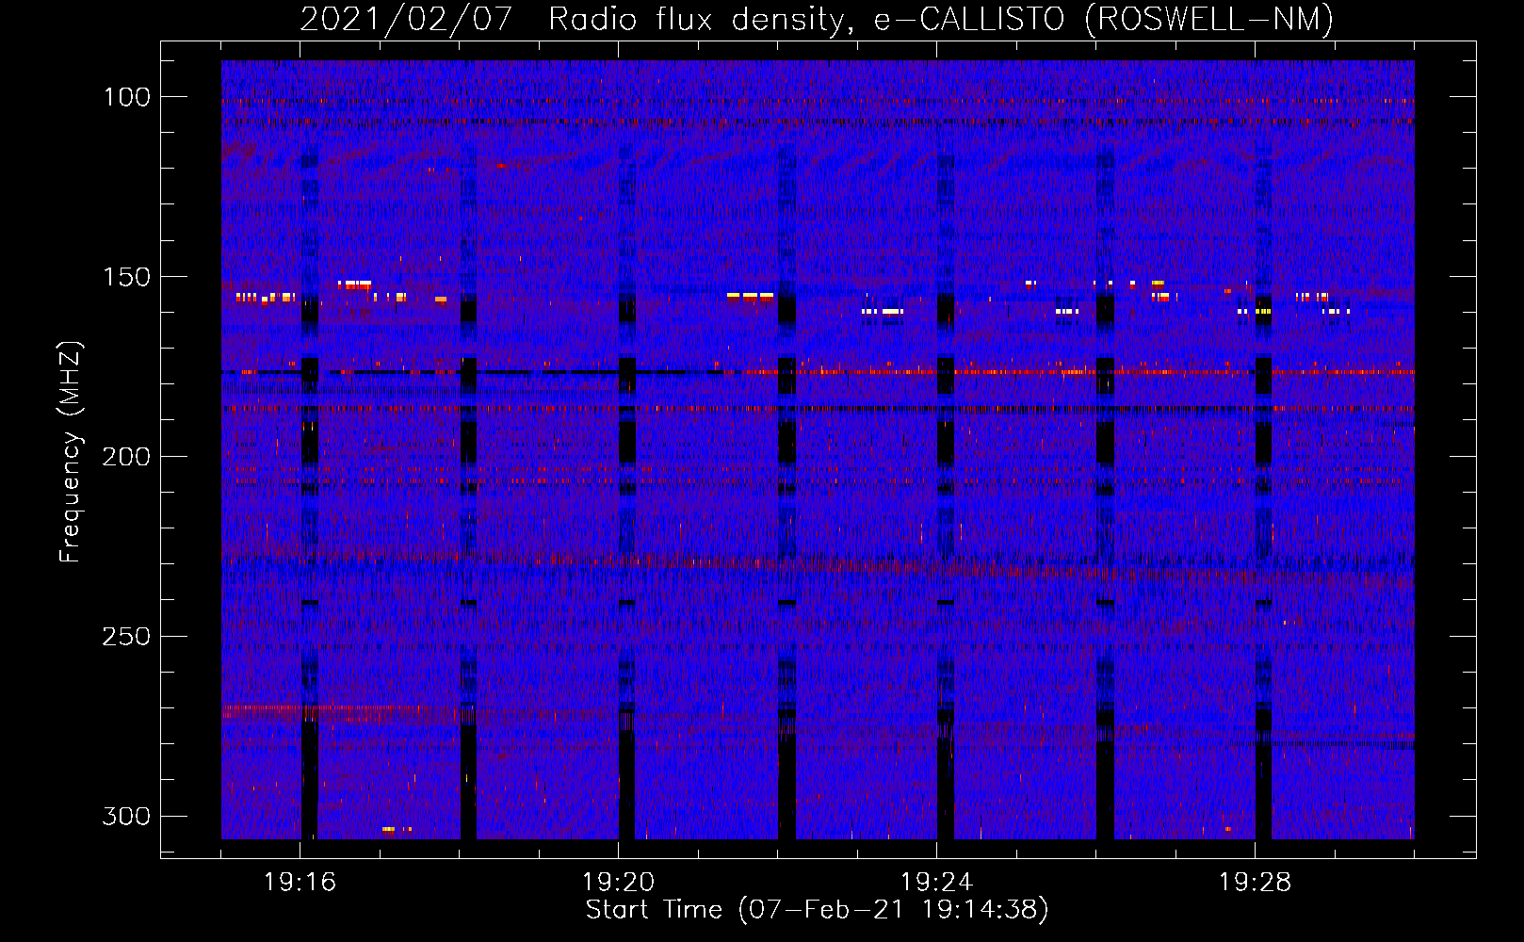Click the 19:20 time tick label
1524x942 pixels.
coord(618,883)
